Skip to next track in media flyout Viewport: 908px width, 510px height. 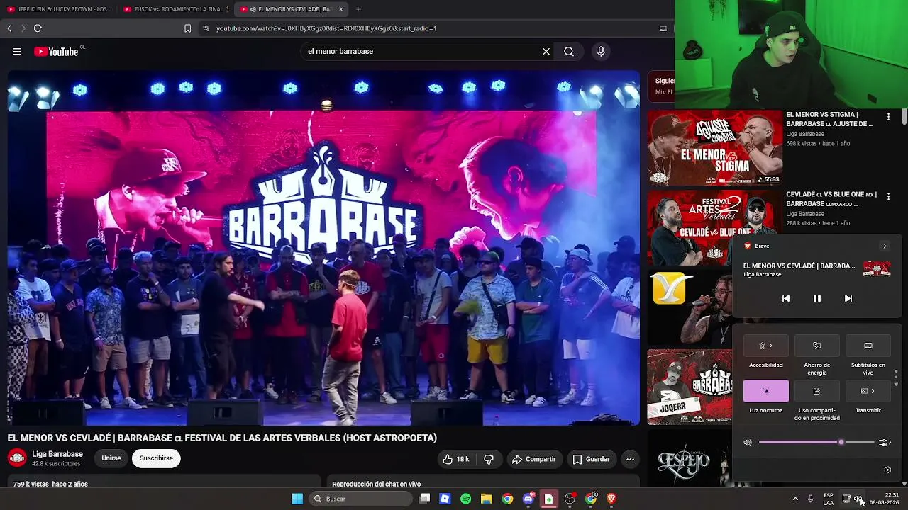[848, 299]
